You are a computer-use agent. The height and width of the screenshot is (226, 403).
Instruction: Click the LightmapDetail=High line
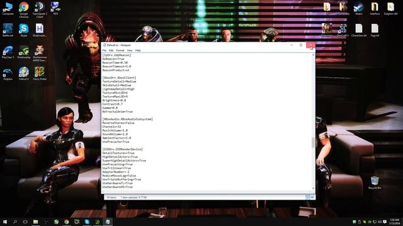pyautogui.click(x=118, y=89)
